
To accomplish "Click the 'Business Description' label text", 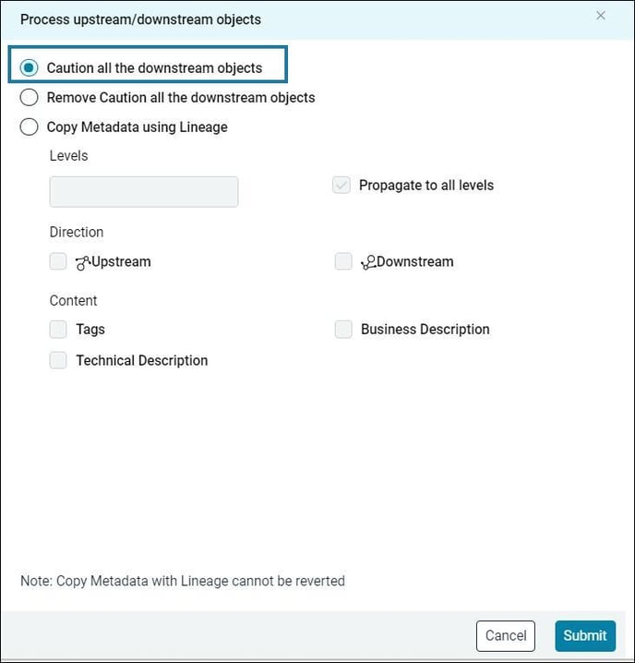I will click(425, 329).
